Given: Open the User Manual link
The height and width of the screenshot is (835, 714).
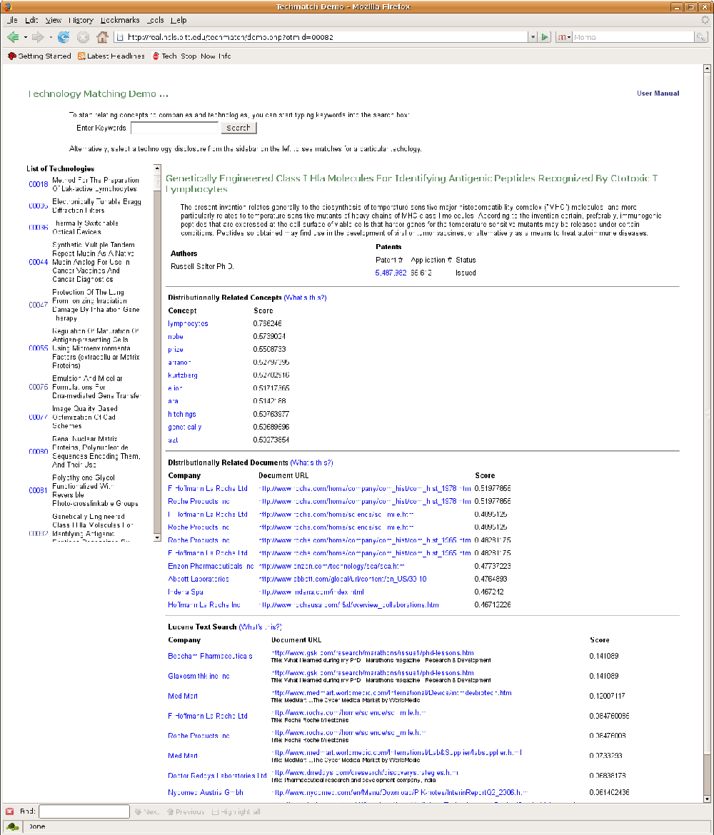Looking at the screenshot, I should tap(658, 93).
